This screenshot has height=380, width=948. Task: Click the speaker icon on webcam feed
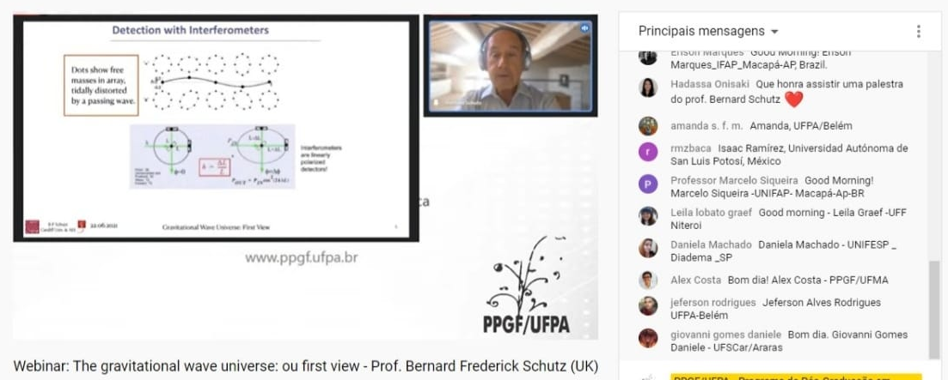[x=584, y=28]
